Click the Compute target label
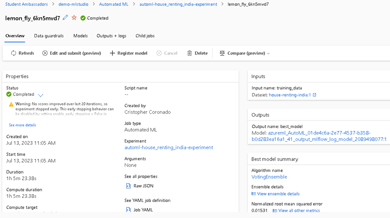Screen dimensions: 390x218 (x=22, y=207)
